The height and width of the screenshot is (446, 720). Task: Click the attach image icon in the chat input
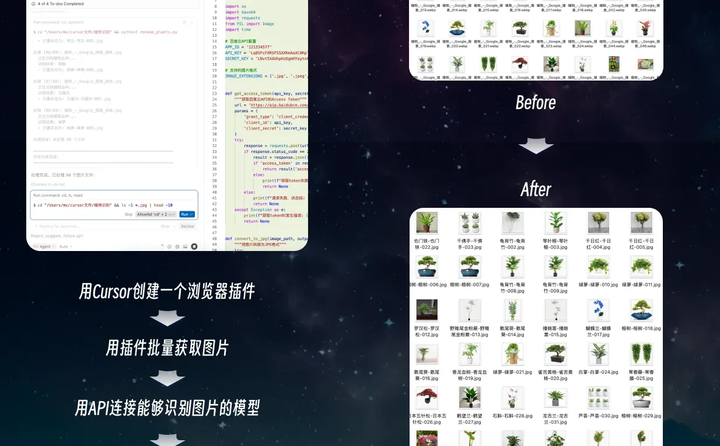pos(185,246)
